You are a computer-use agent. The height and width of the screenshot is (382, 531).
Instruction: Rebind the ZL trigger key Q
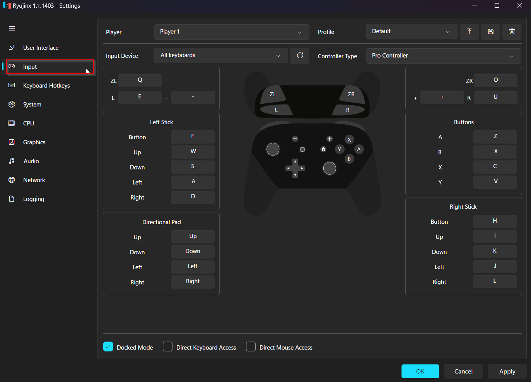point(140,80)
